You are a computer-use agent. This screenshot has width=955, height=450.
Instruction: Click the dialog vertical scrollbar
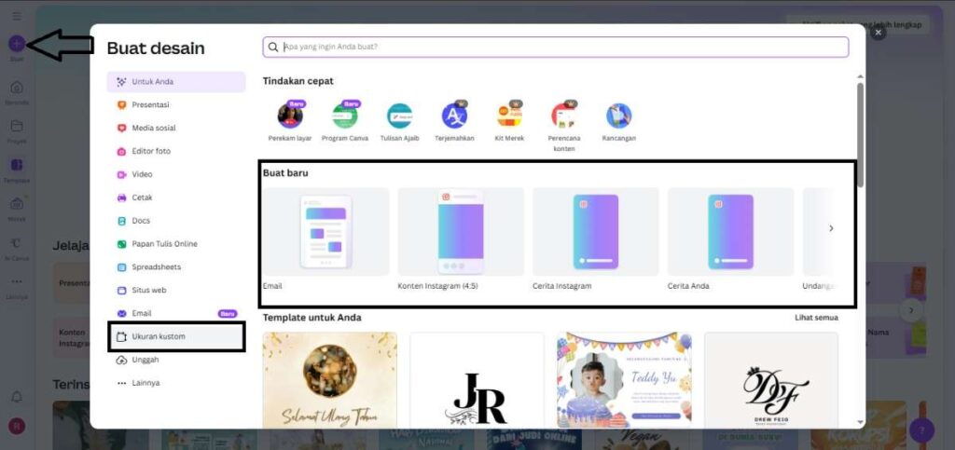(x=860, y=135)
